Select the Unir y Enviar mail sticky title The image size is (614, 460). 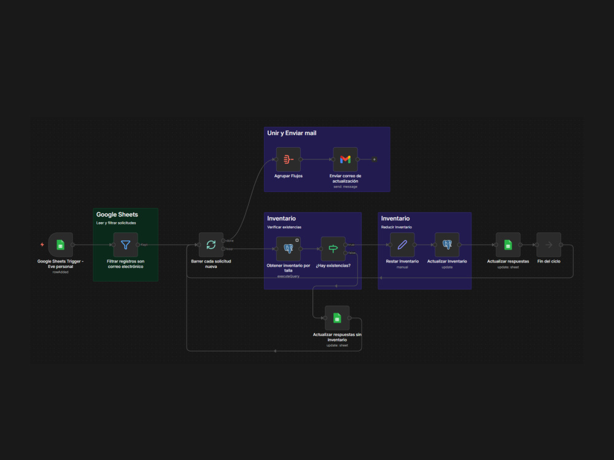tap(292, 133)
